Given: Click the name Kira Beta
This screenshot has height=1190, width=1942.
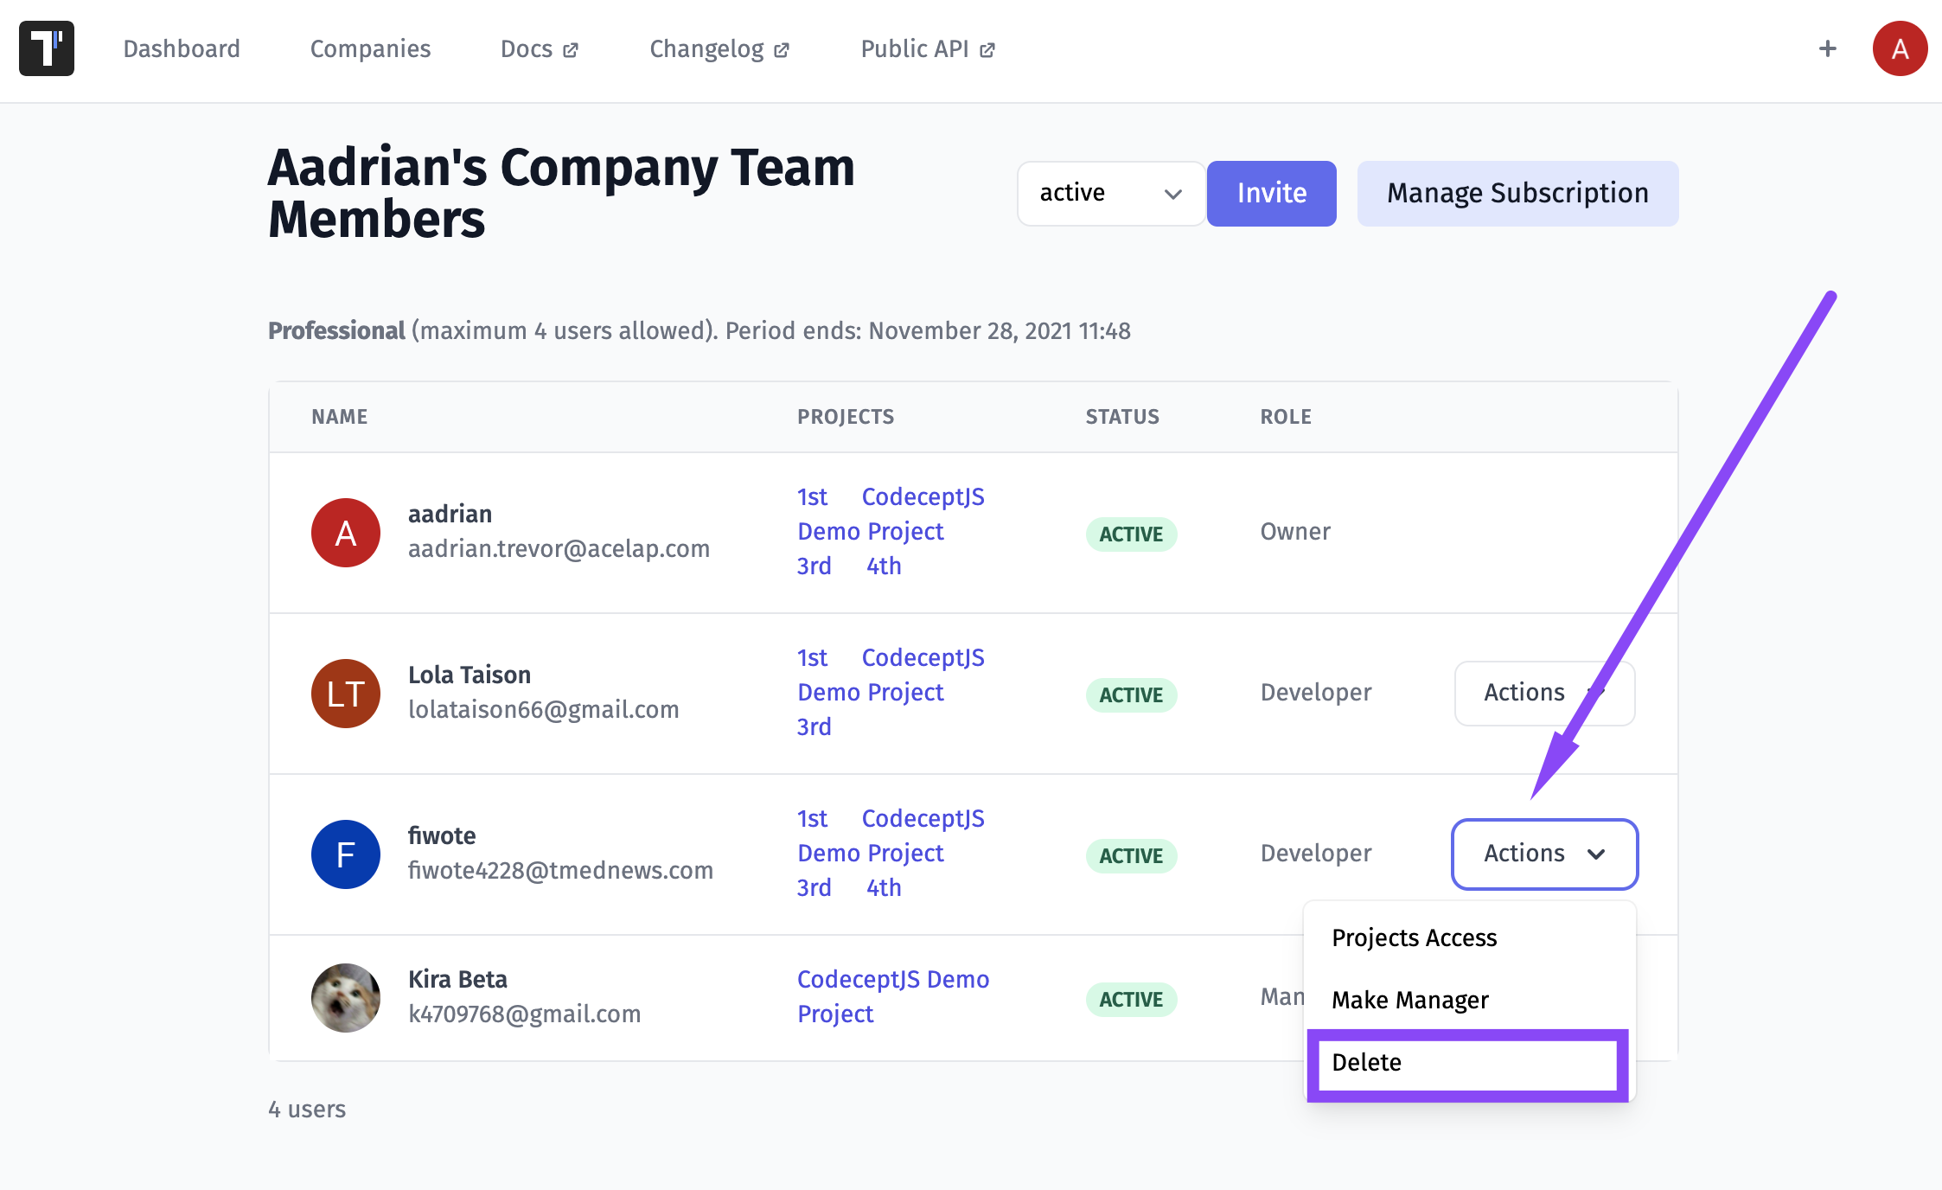Looking at the screenshot, I should point(457,979).
